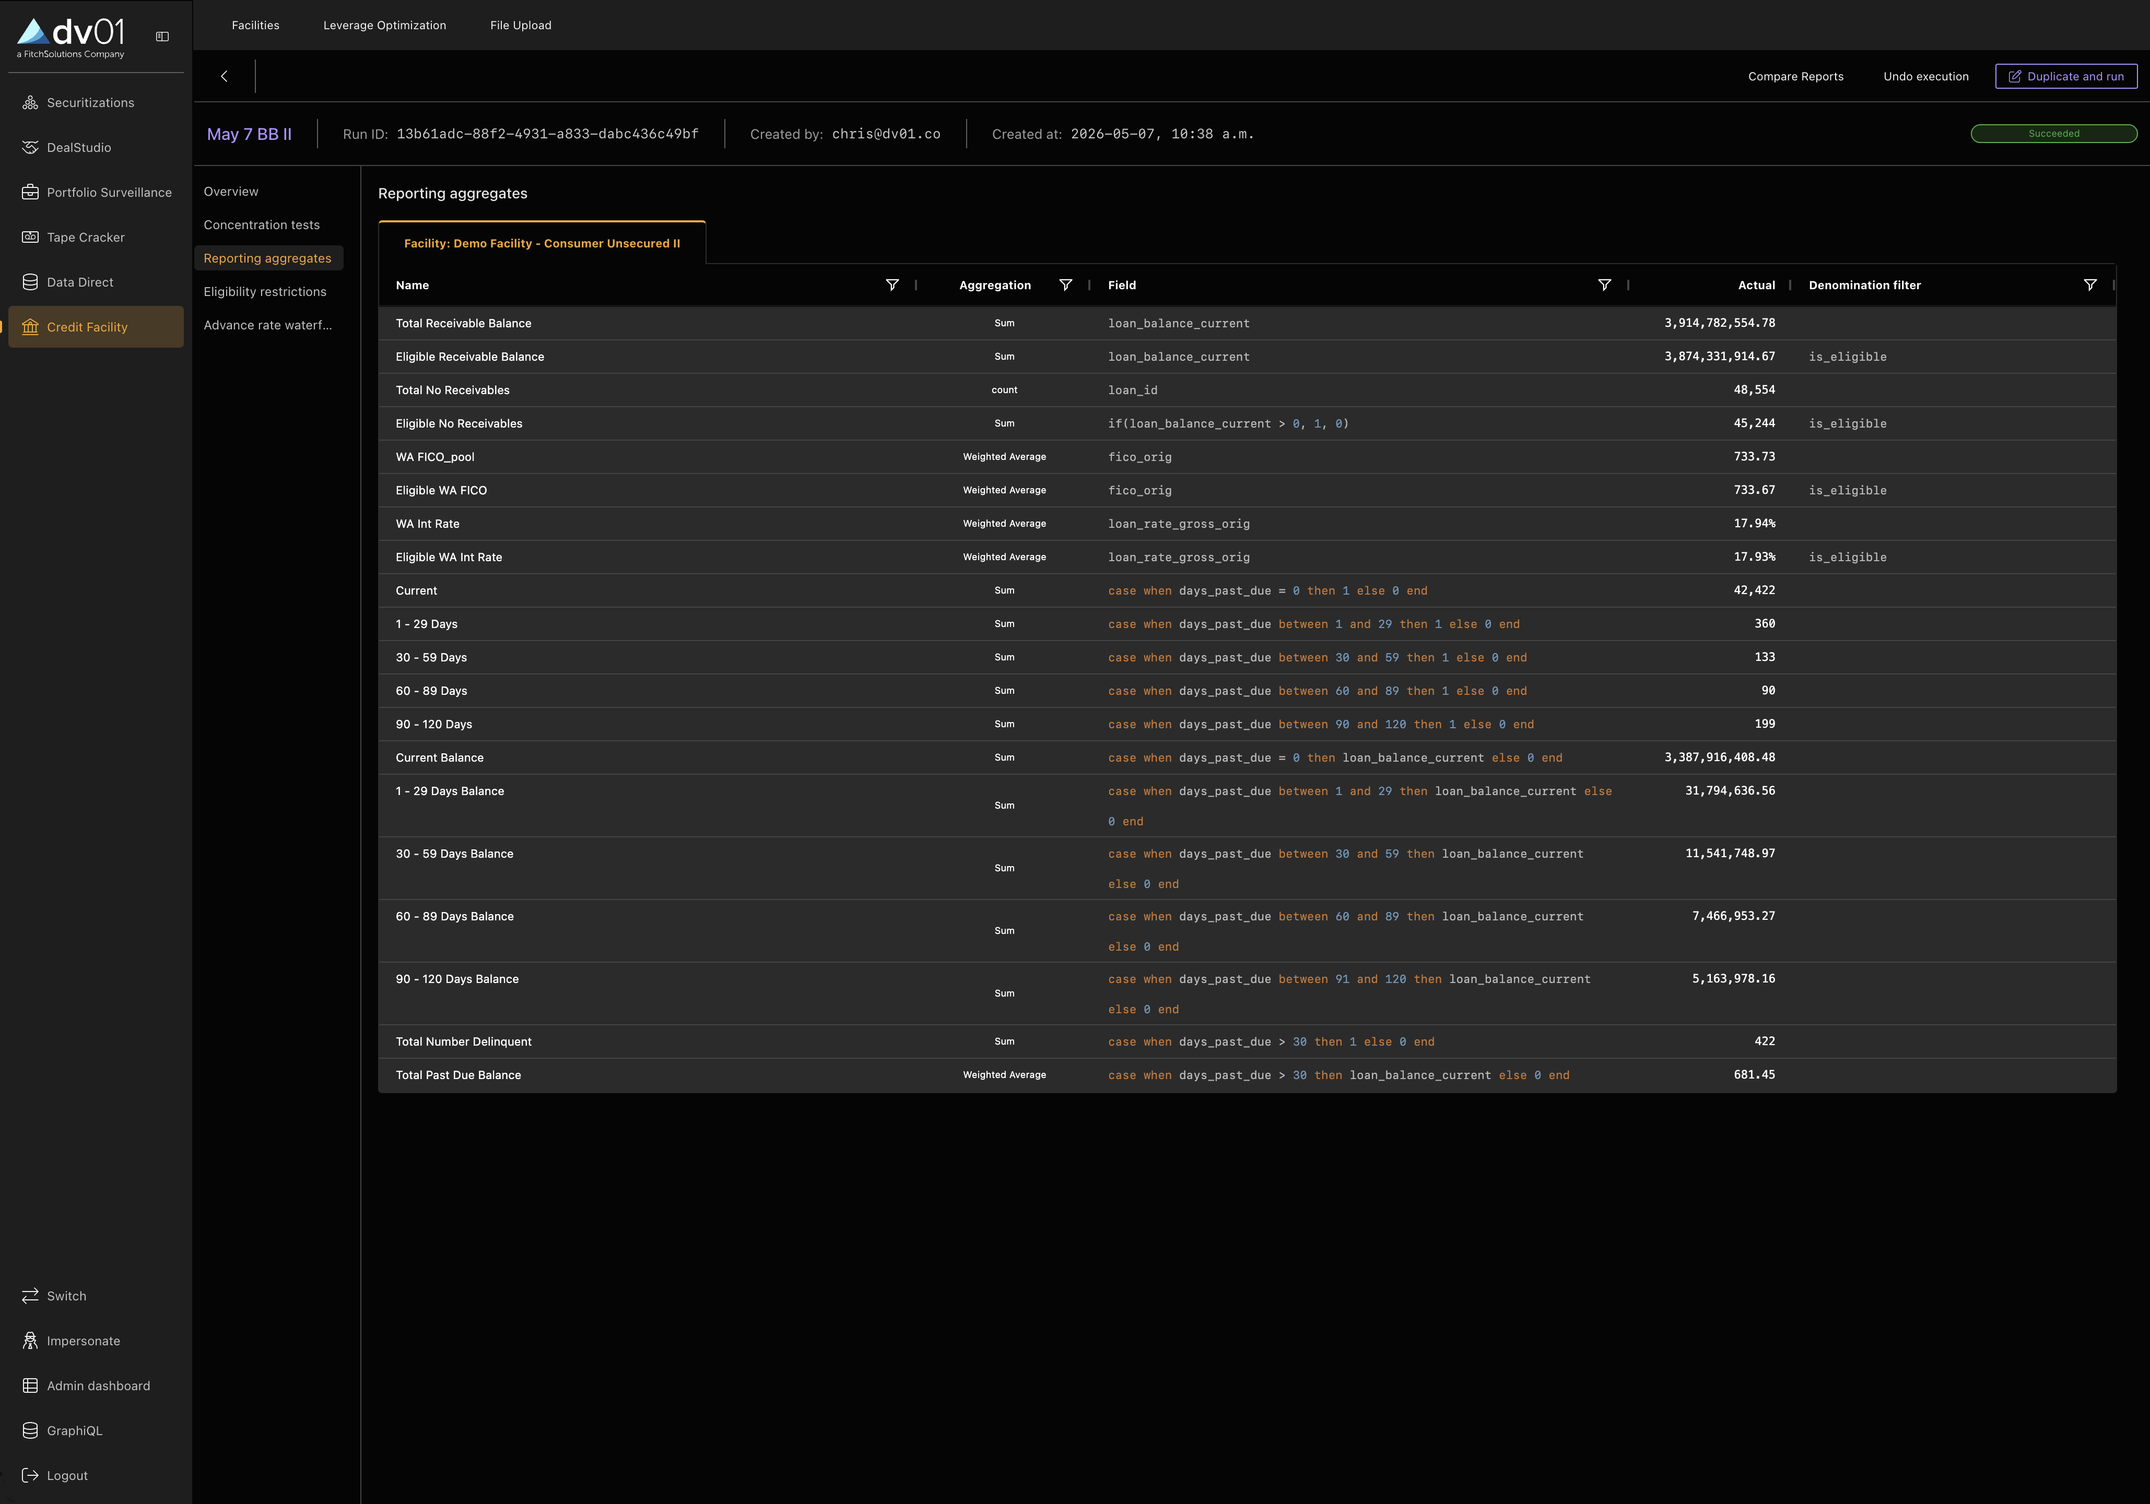
Task: Click the Actual column header
Action: 1757,286
